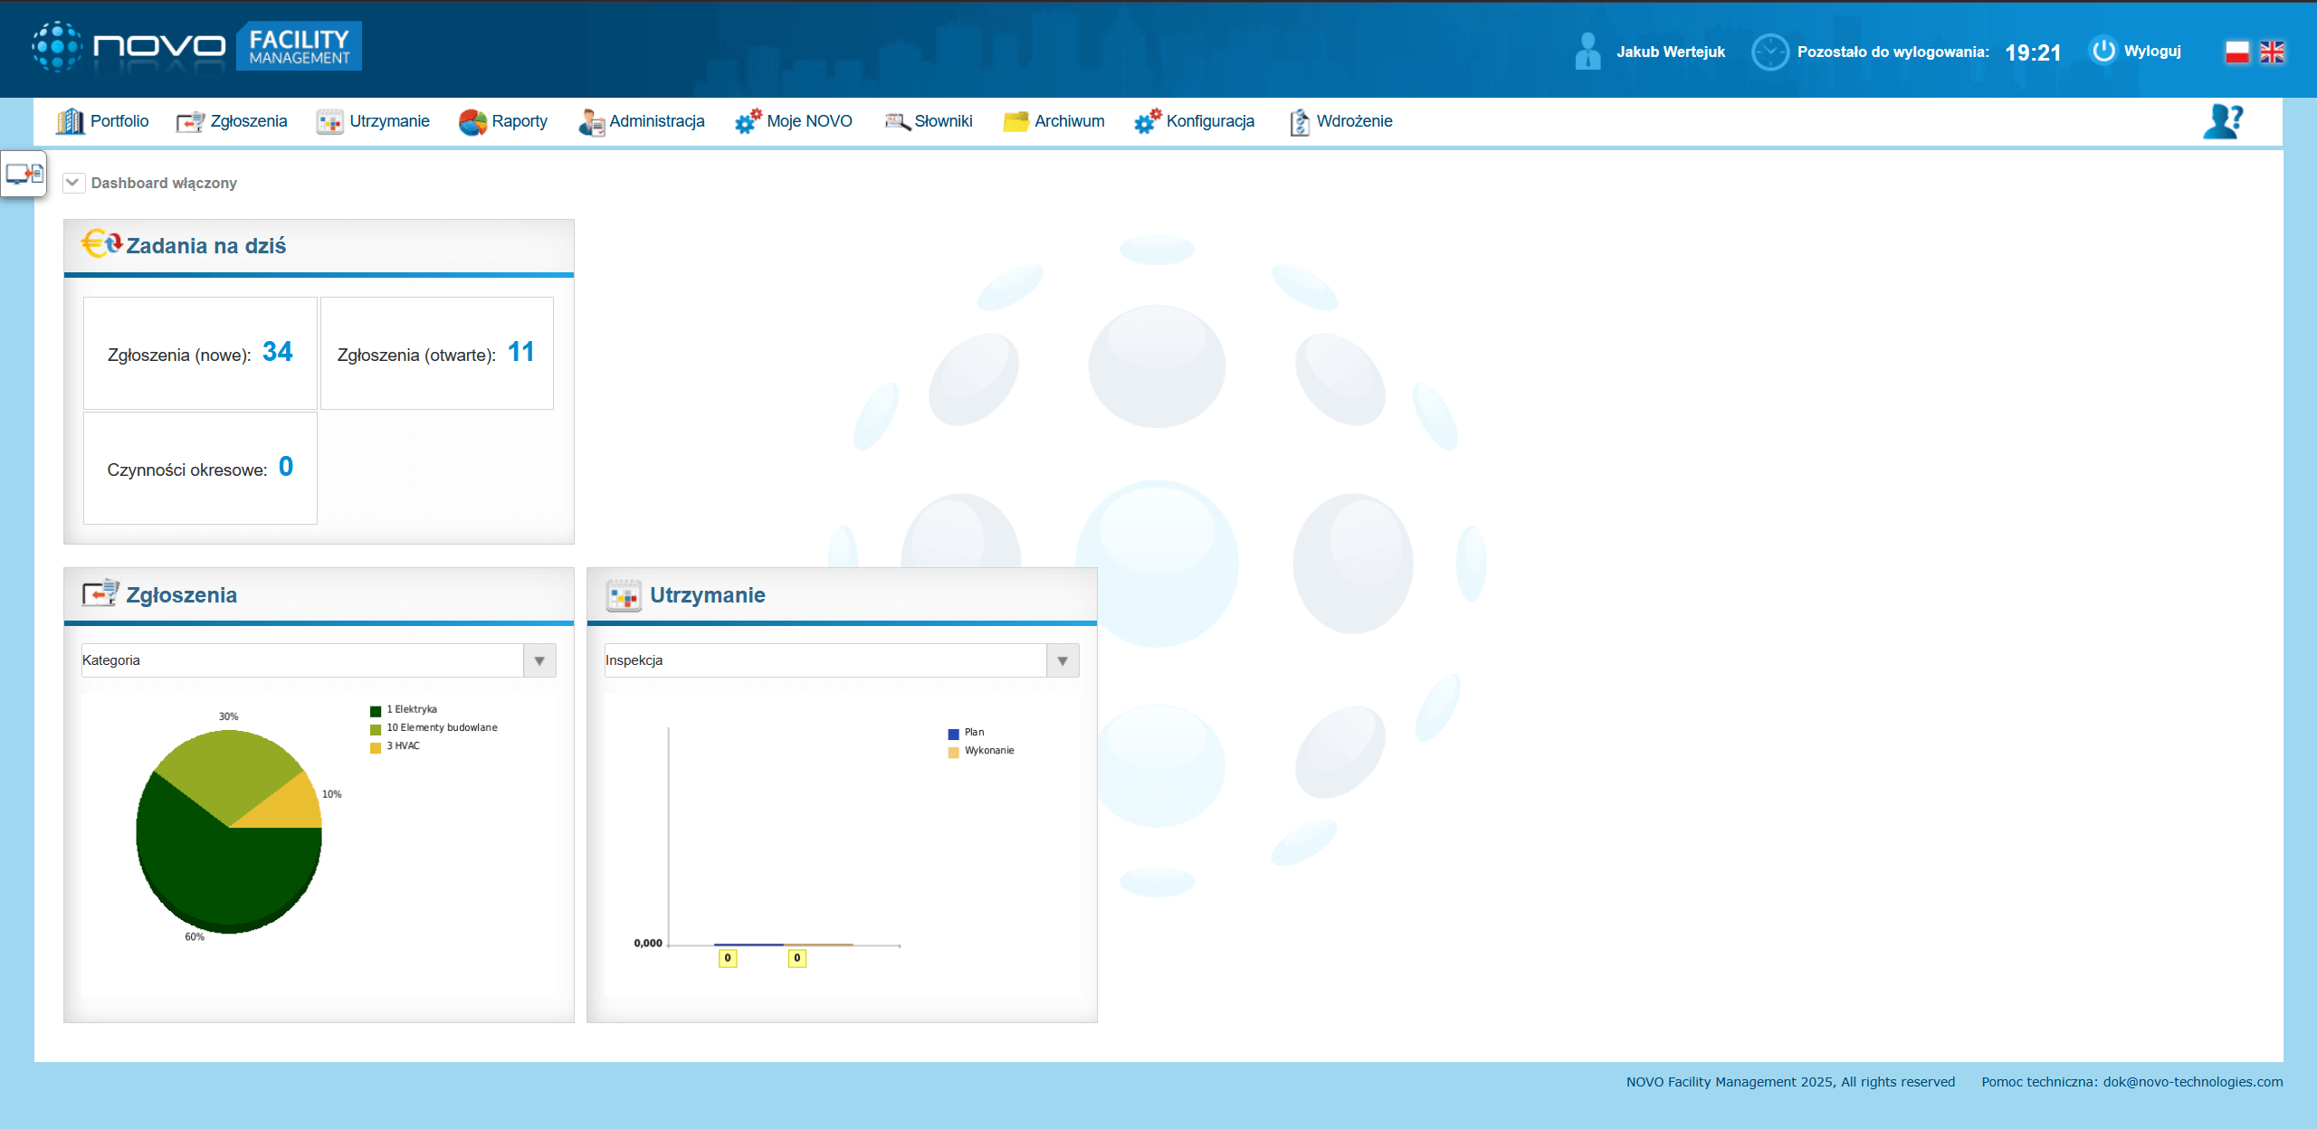Screen dimensions: 2317x1129
Task: Click the Czynności okresowe tile
Action: [x=200, y=469]
